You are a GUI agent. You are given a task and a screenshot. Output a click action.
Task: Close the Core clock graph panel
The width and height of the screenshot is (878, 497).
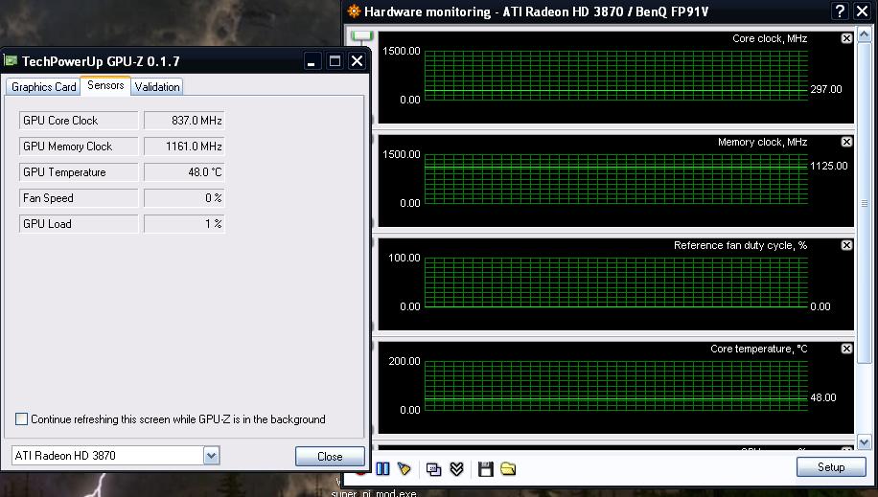pos(846,38)
